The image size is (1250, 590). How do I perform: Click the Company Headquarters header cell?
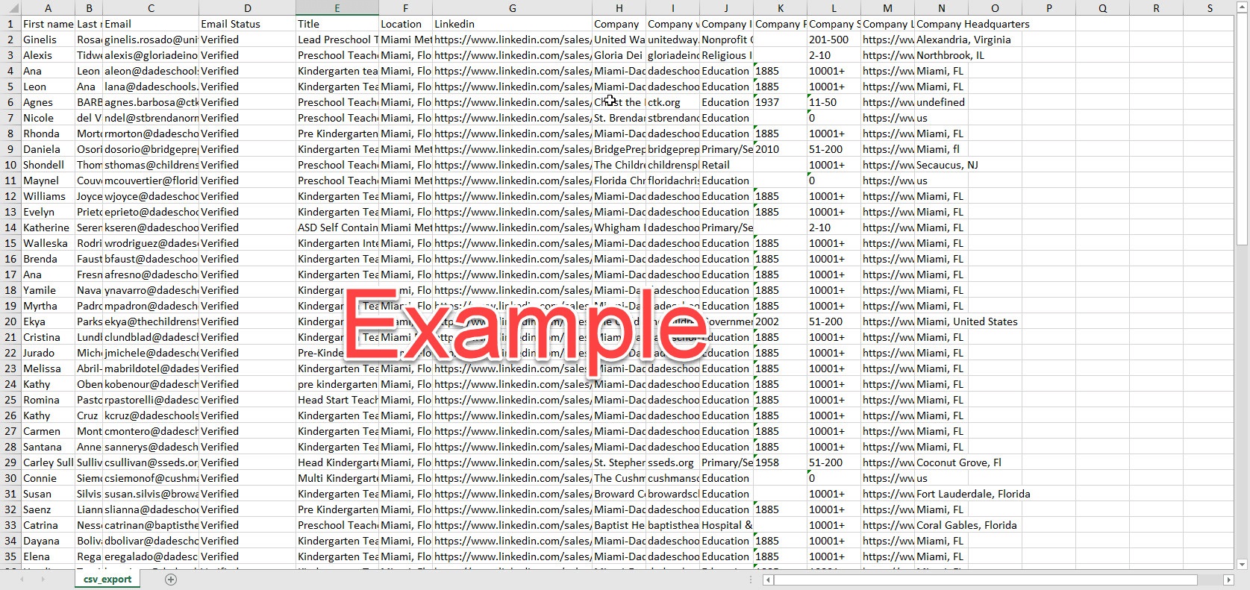click(x=972, y=24)
